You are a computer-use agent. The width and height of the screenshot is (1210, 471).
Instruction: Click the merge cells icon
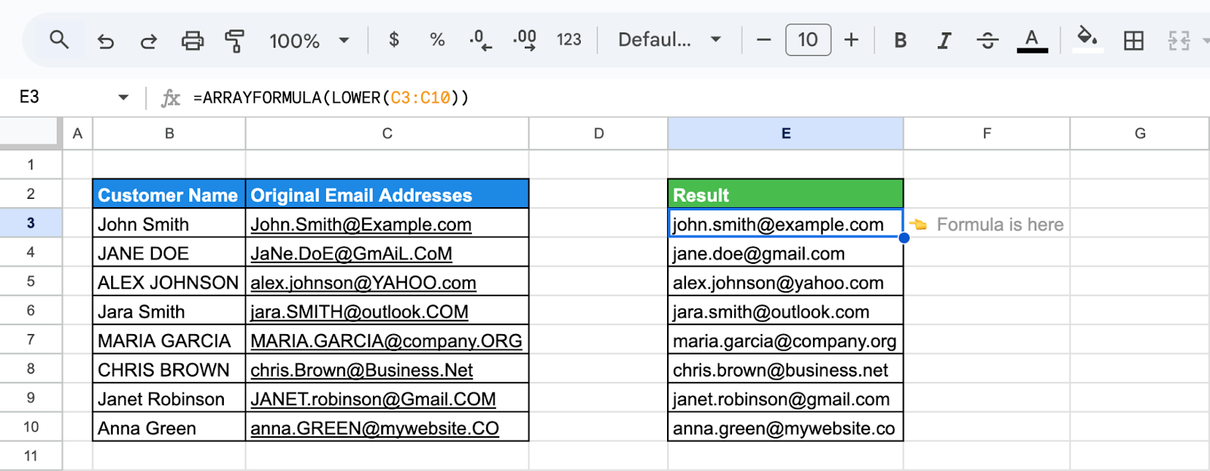click(x=1179, y=40)
